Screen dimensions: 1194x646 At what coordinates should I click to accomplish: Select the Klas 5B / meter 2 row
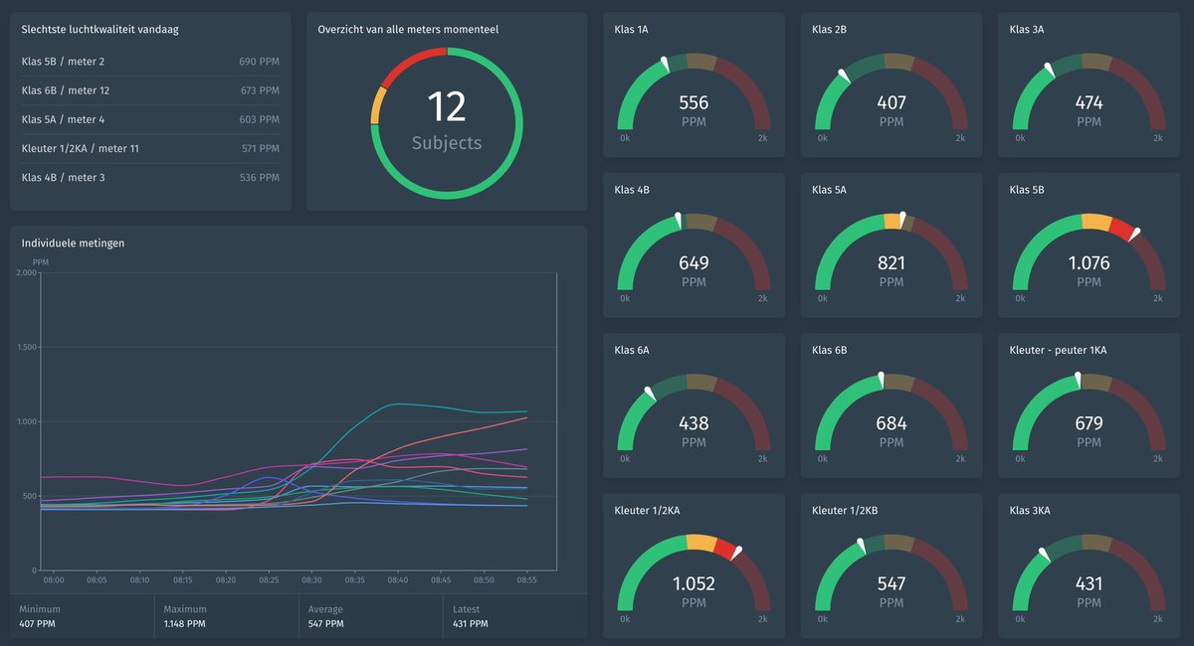click(150, 62)
